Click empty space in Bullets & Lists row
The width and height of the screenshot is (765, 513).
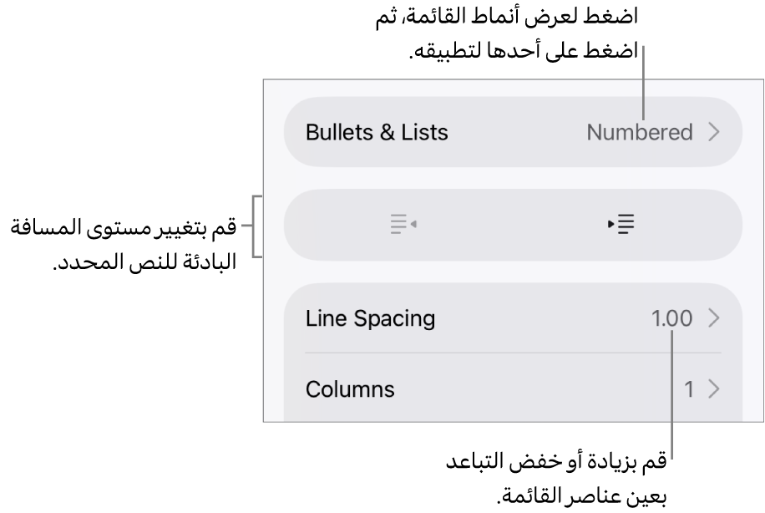click(x=518, y=132)
